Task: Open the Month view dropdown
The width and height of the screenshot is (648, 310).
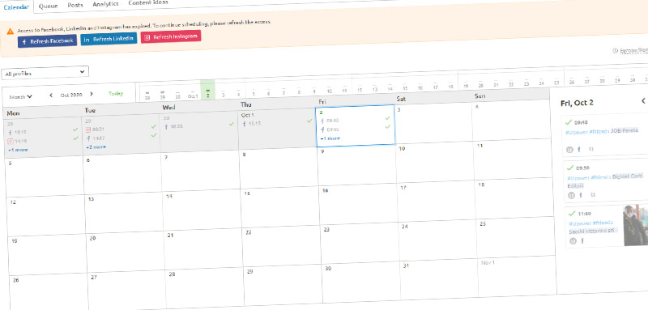Action: click(21, 97)
